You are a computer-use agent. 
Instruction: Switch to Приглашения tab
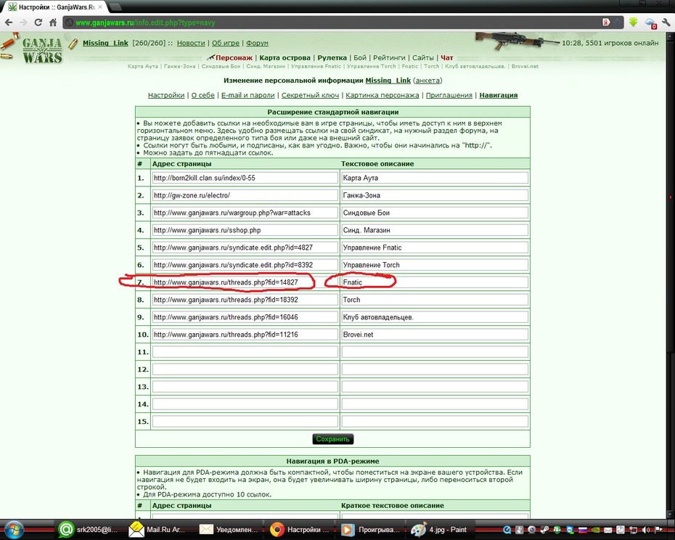(449, 95)
